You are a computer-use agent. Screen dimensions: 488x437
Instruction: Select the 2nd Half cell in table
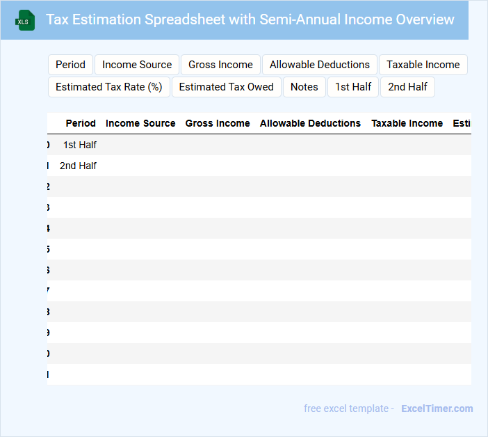78,166
